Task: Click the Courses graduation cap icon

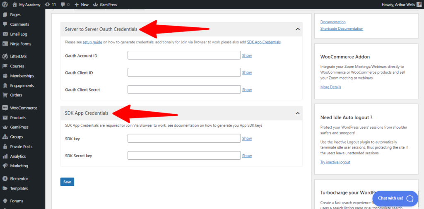Action: (x=5, y=66)
